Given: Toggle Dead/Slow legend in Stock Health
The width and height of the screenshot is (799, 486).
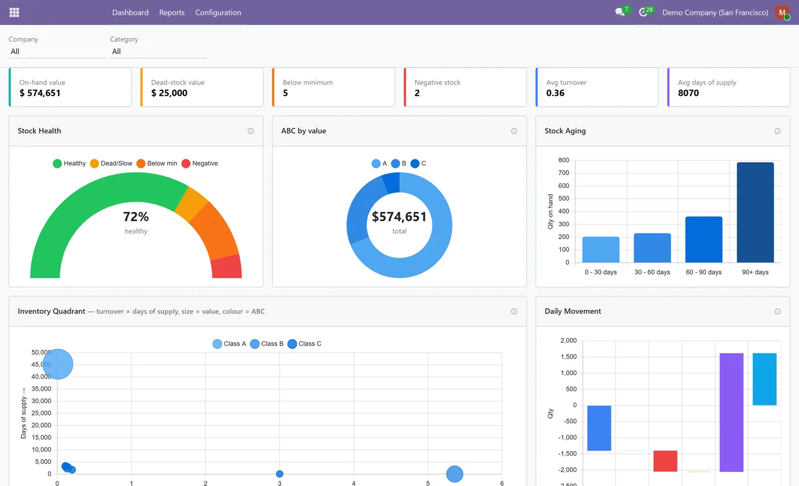Looking at the screenshot, I should point(111,163).
